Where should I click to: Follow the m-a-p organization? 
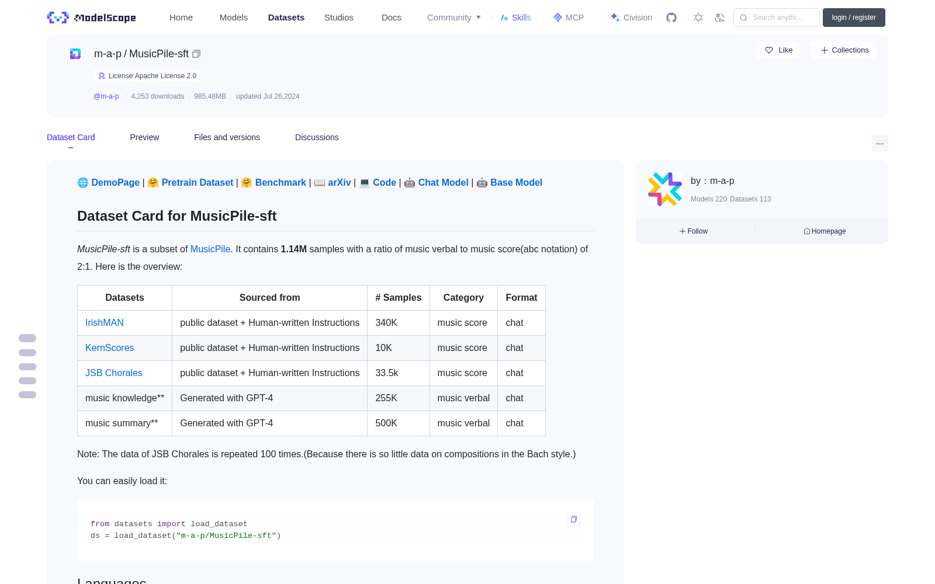point(694,231)
